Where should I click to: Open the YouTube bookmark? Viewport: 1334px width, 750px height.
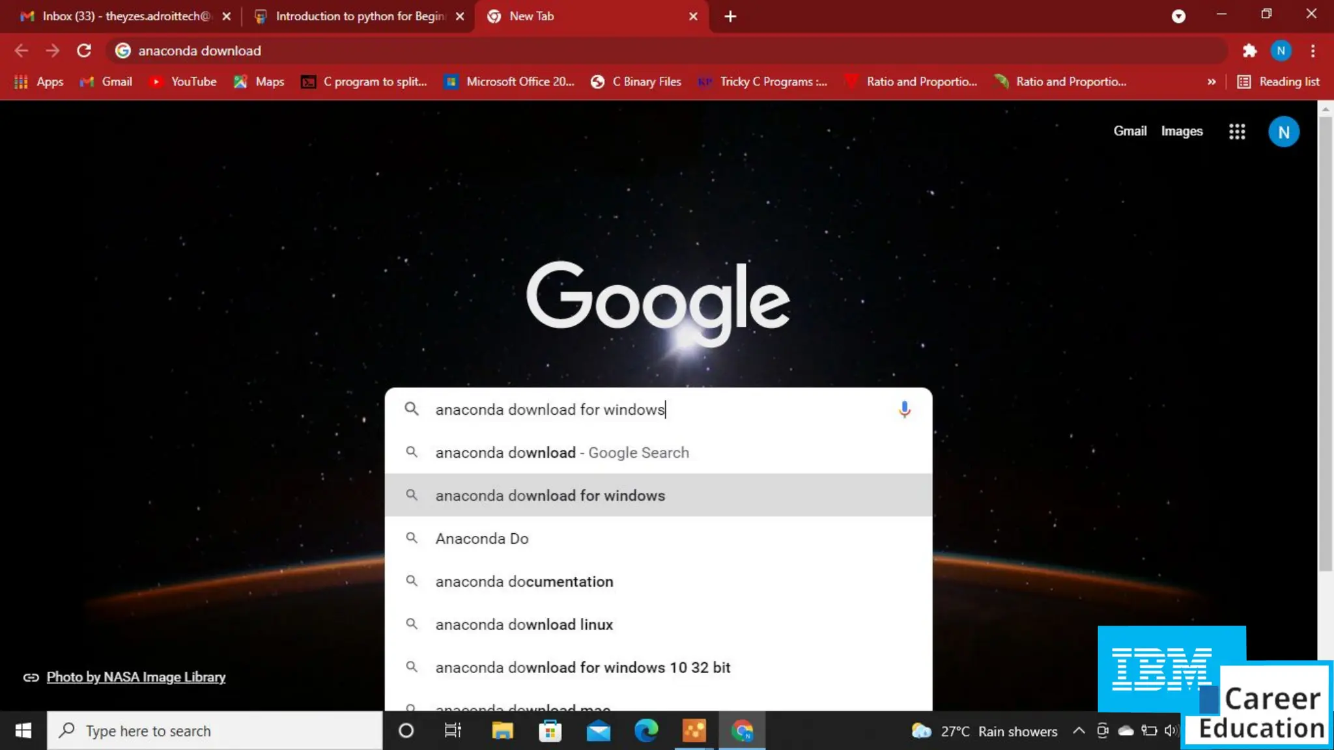tap(183, 81)
